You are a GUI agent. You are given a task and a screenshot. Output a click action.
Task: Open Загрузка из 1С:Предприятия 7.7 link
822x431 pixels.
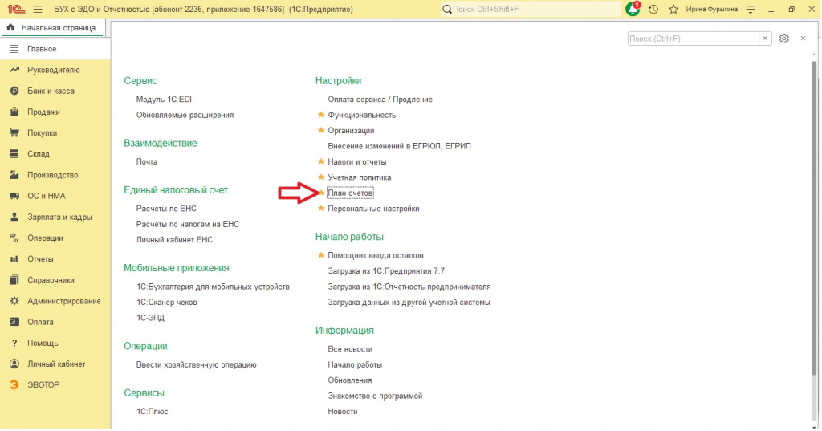[386, 271]
